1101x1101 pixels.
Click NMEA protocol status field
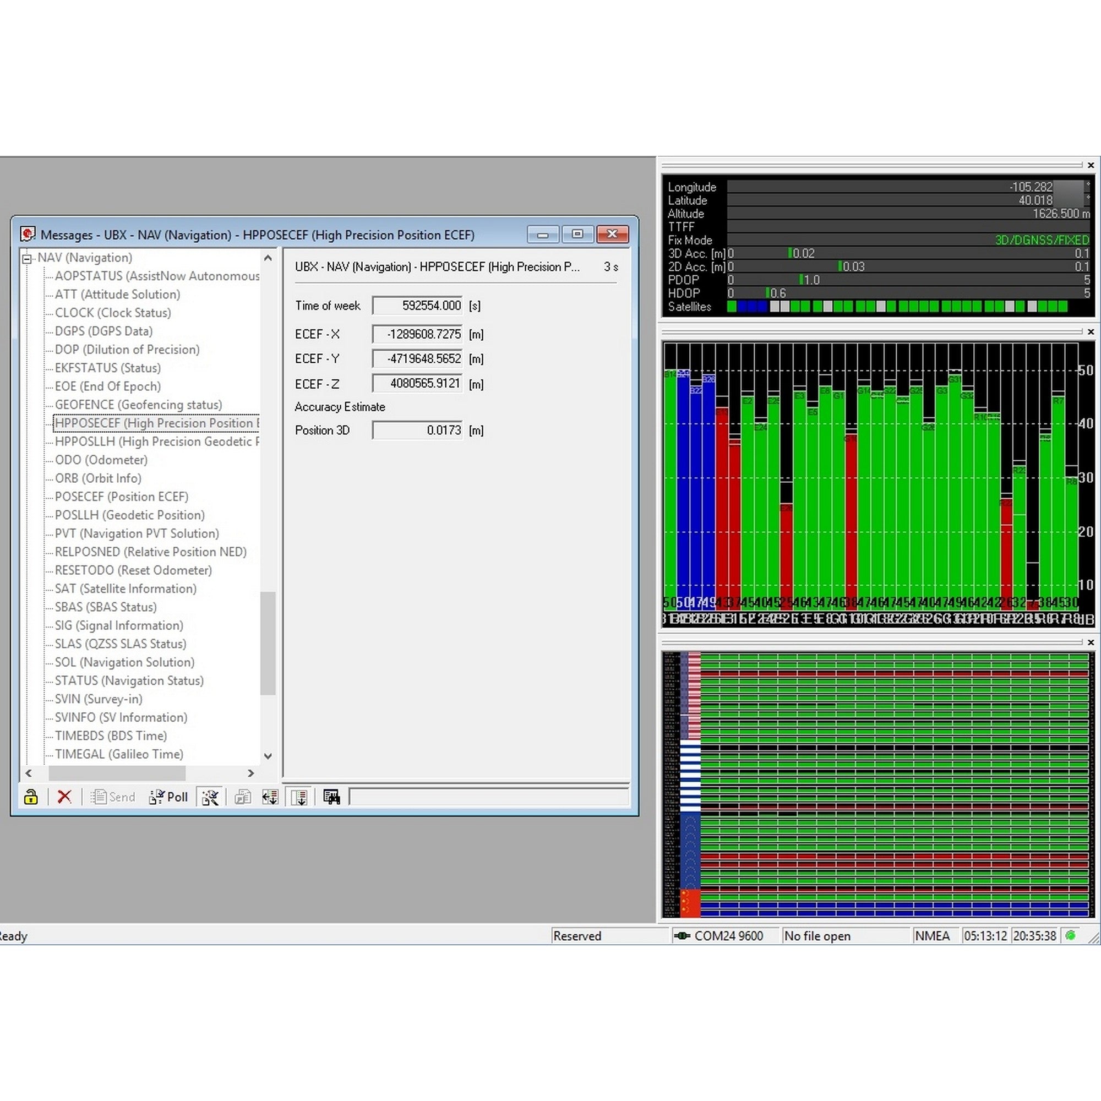[933, 936]
